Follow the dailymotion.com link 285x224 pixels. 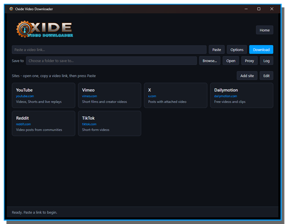pyautogui.click(x=225, y=96)
